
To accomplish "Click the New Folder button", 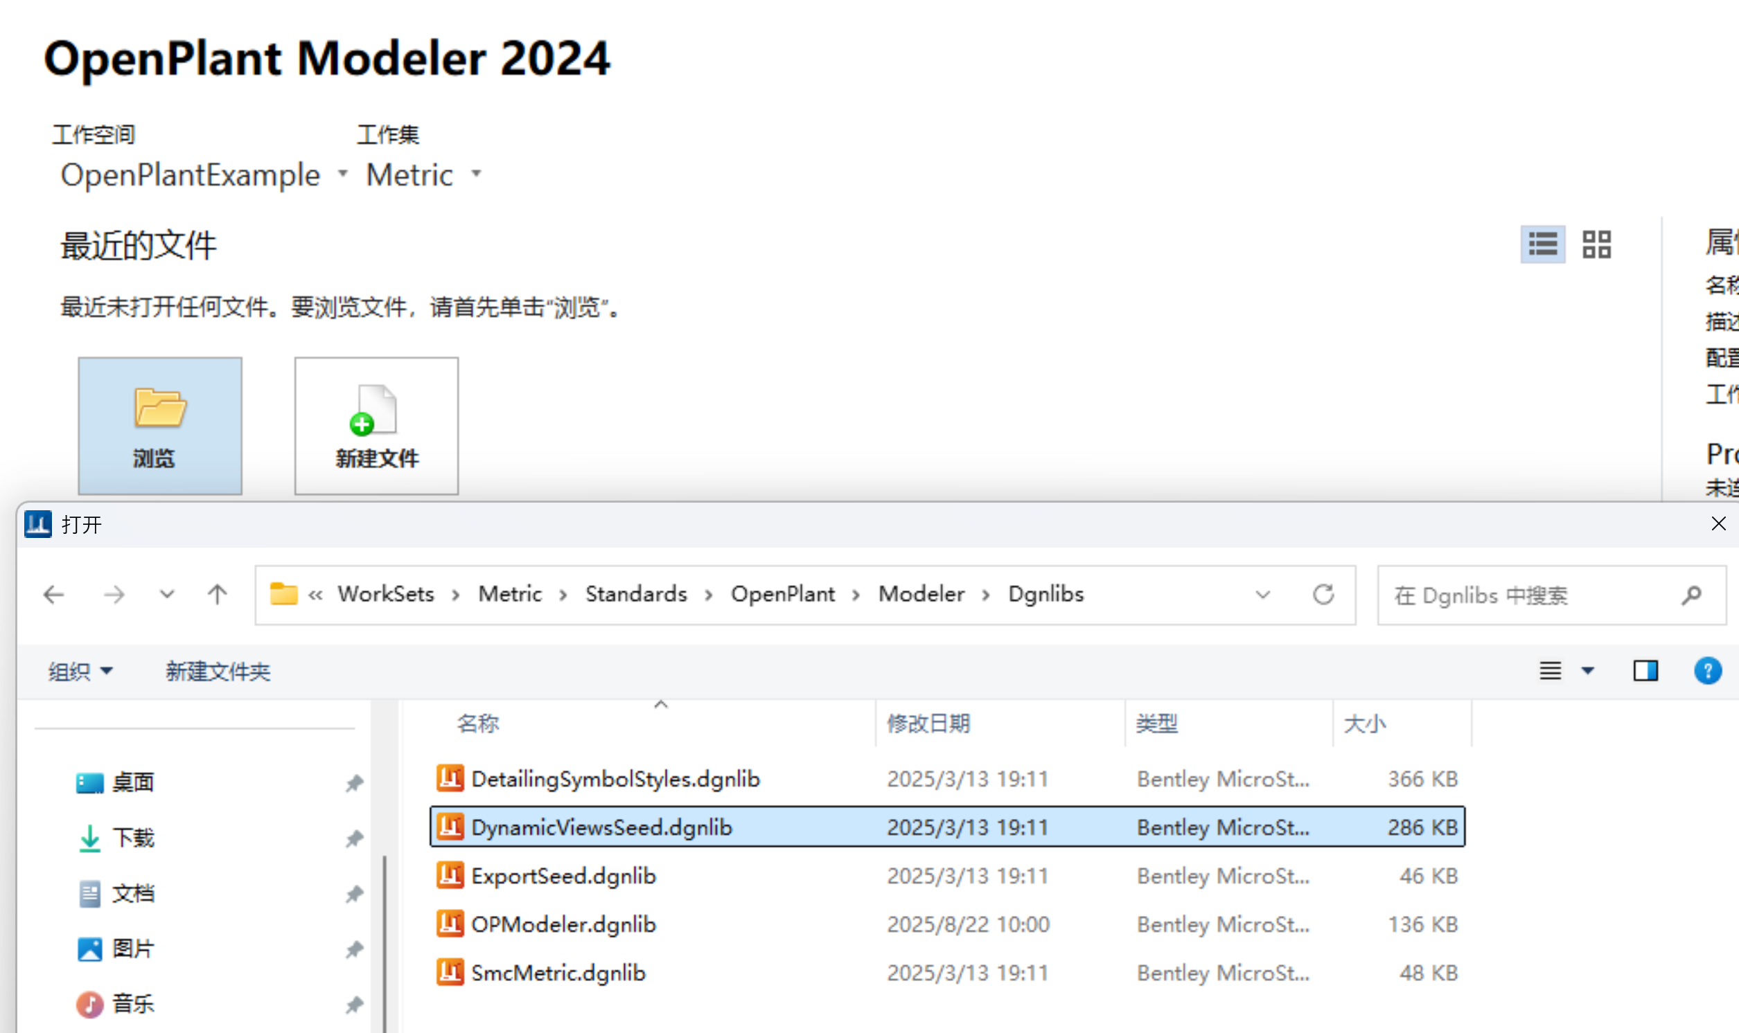I will point(218,672).
